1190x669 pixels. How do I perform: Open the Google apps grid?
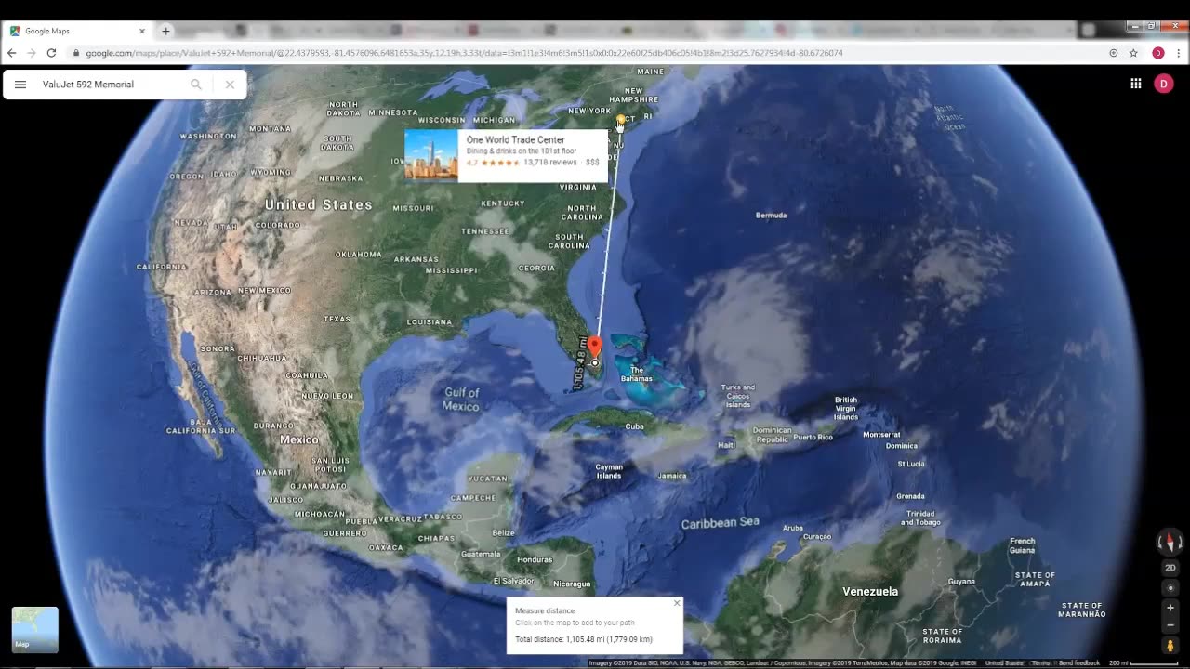1136,84
